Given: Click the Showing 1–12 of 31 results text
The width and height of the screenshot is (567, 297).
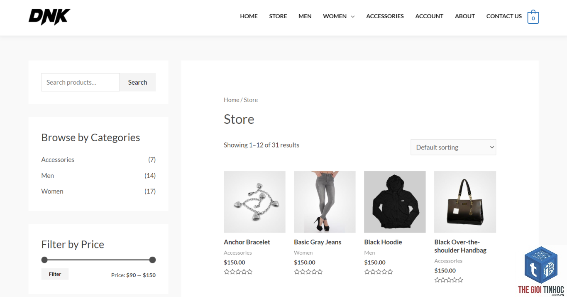Looking at the screenshot, I should click(x=262, y=145).
